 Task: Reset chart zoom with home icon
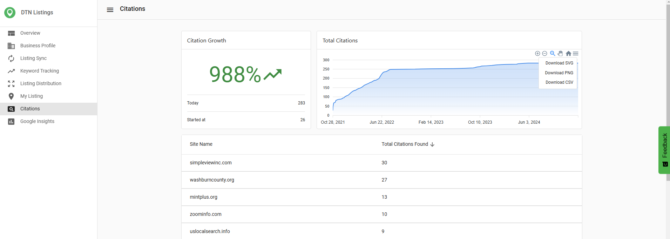568,54
